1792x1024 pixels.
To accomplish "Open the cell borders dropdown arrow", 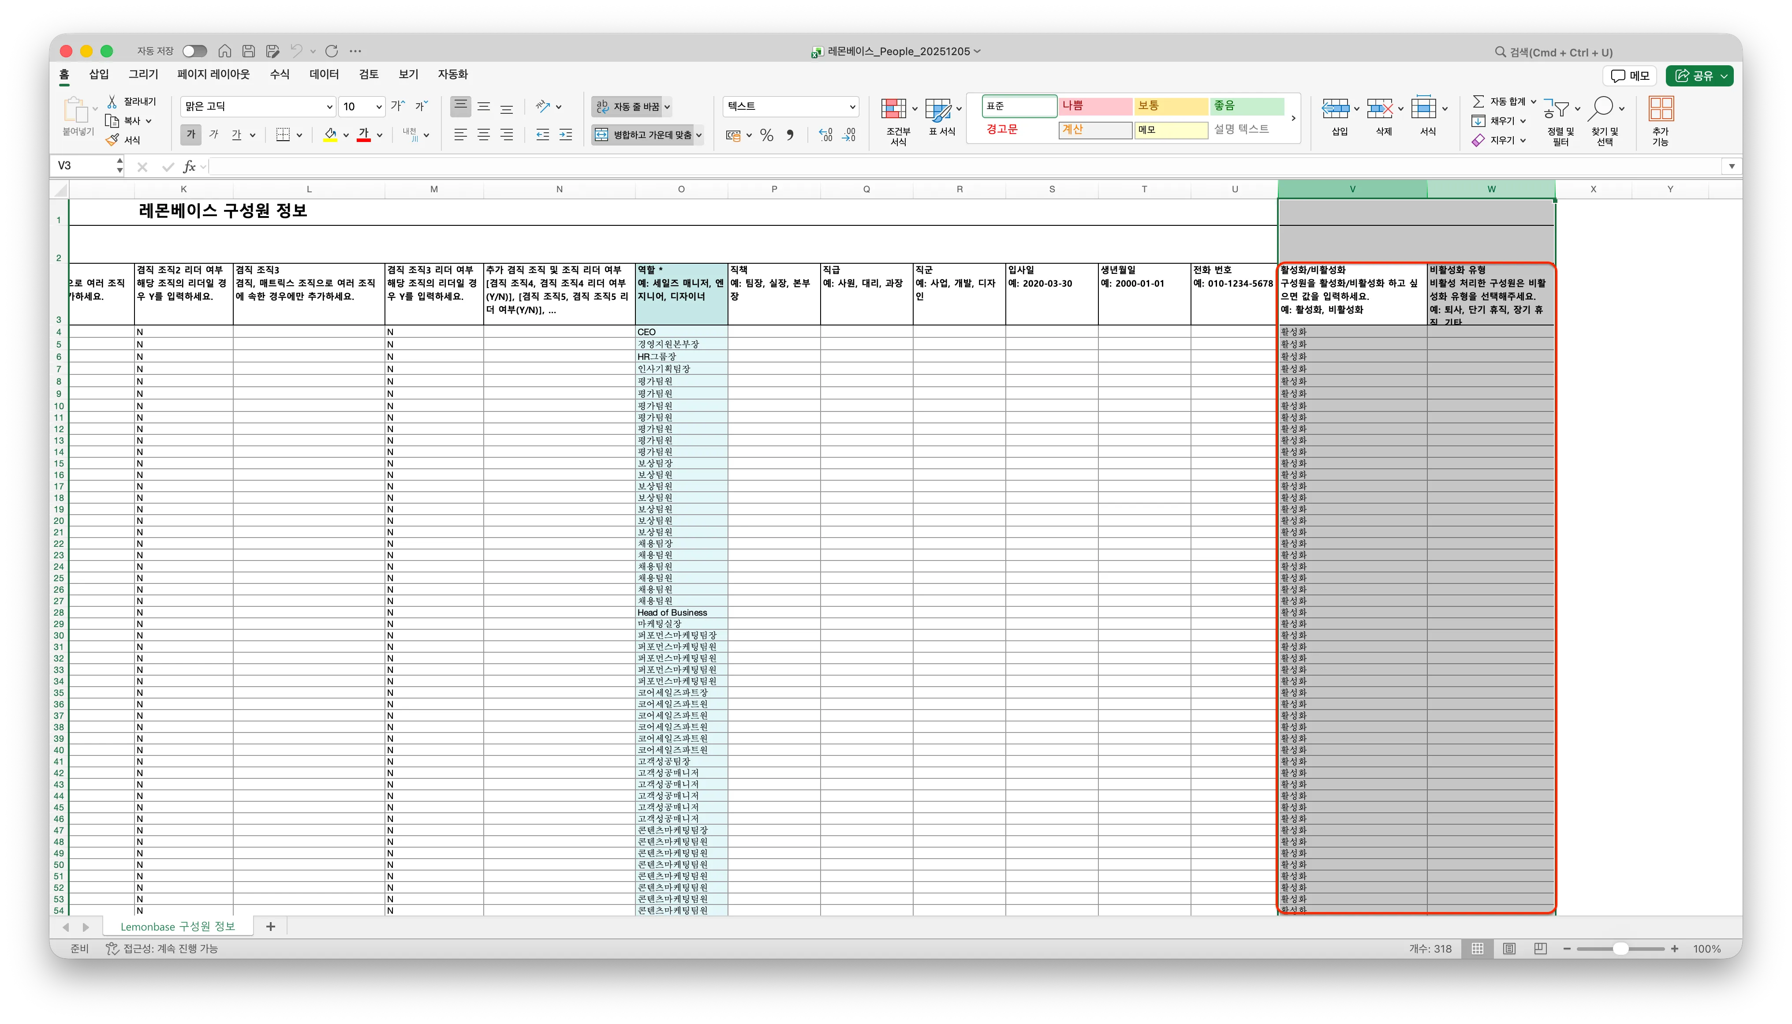I will (x=299, y=135).
